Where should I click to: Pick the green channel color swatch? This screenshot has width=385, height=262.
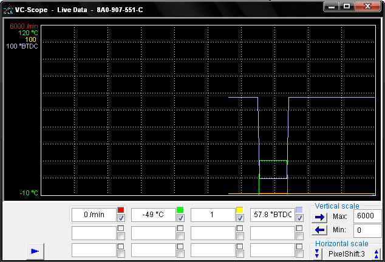click(180, 210)
